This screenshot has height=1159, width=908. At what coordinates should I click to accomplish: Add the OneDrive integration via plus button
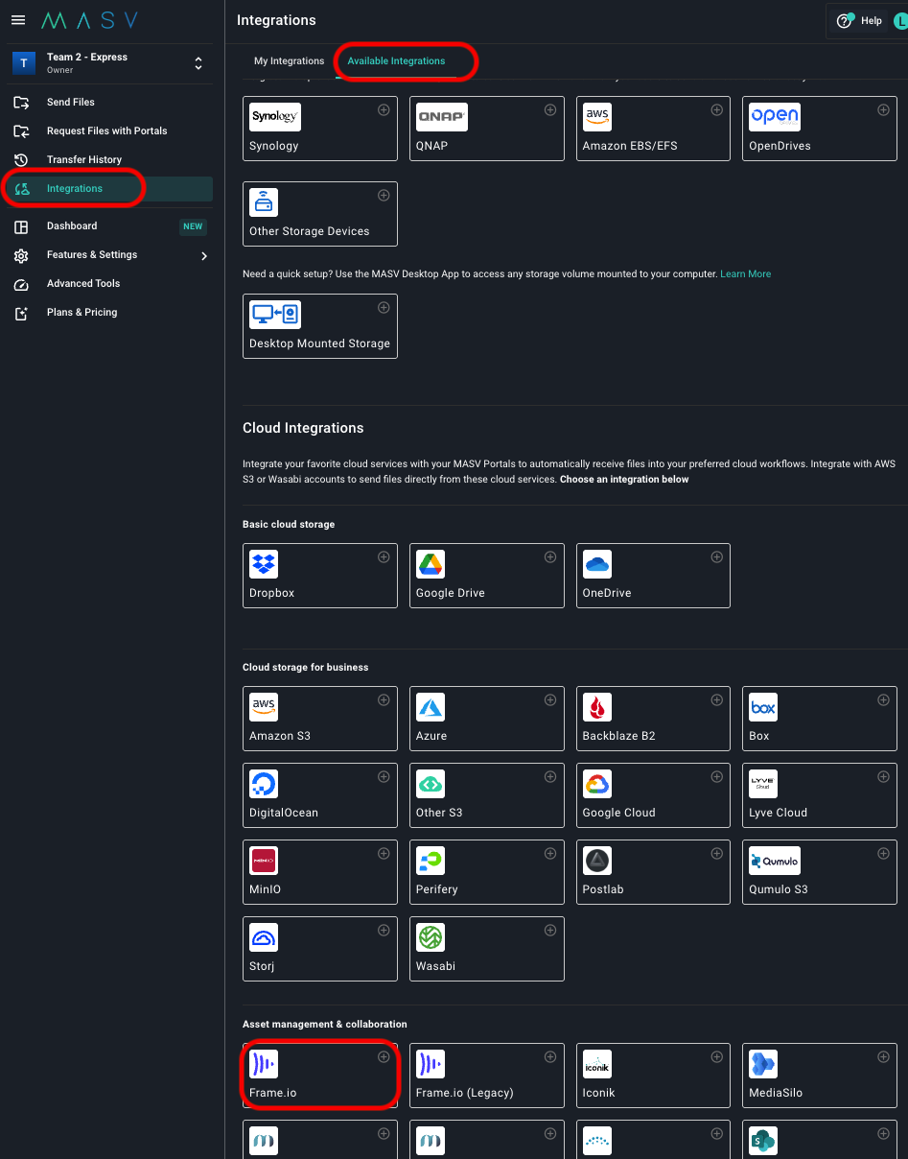tap(716, 556)
